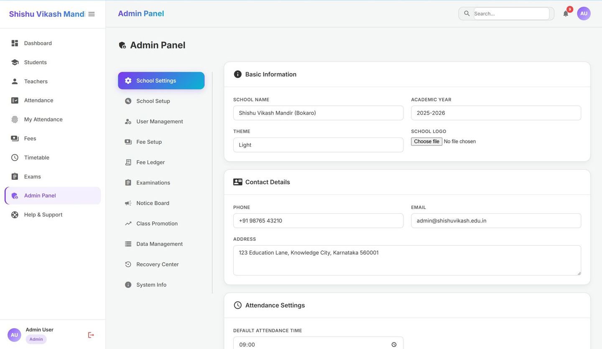Click the AU avatar in top bar
The height and width of the screenshot is (349, 602).
[584, 13]
